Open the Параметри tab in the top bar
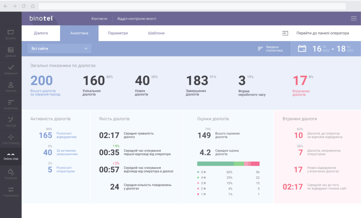This screenshot has height=218, width=361. coord(118,33)
